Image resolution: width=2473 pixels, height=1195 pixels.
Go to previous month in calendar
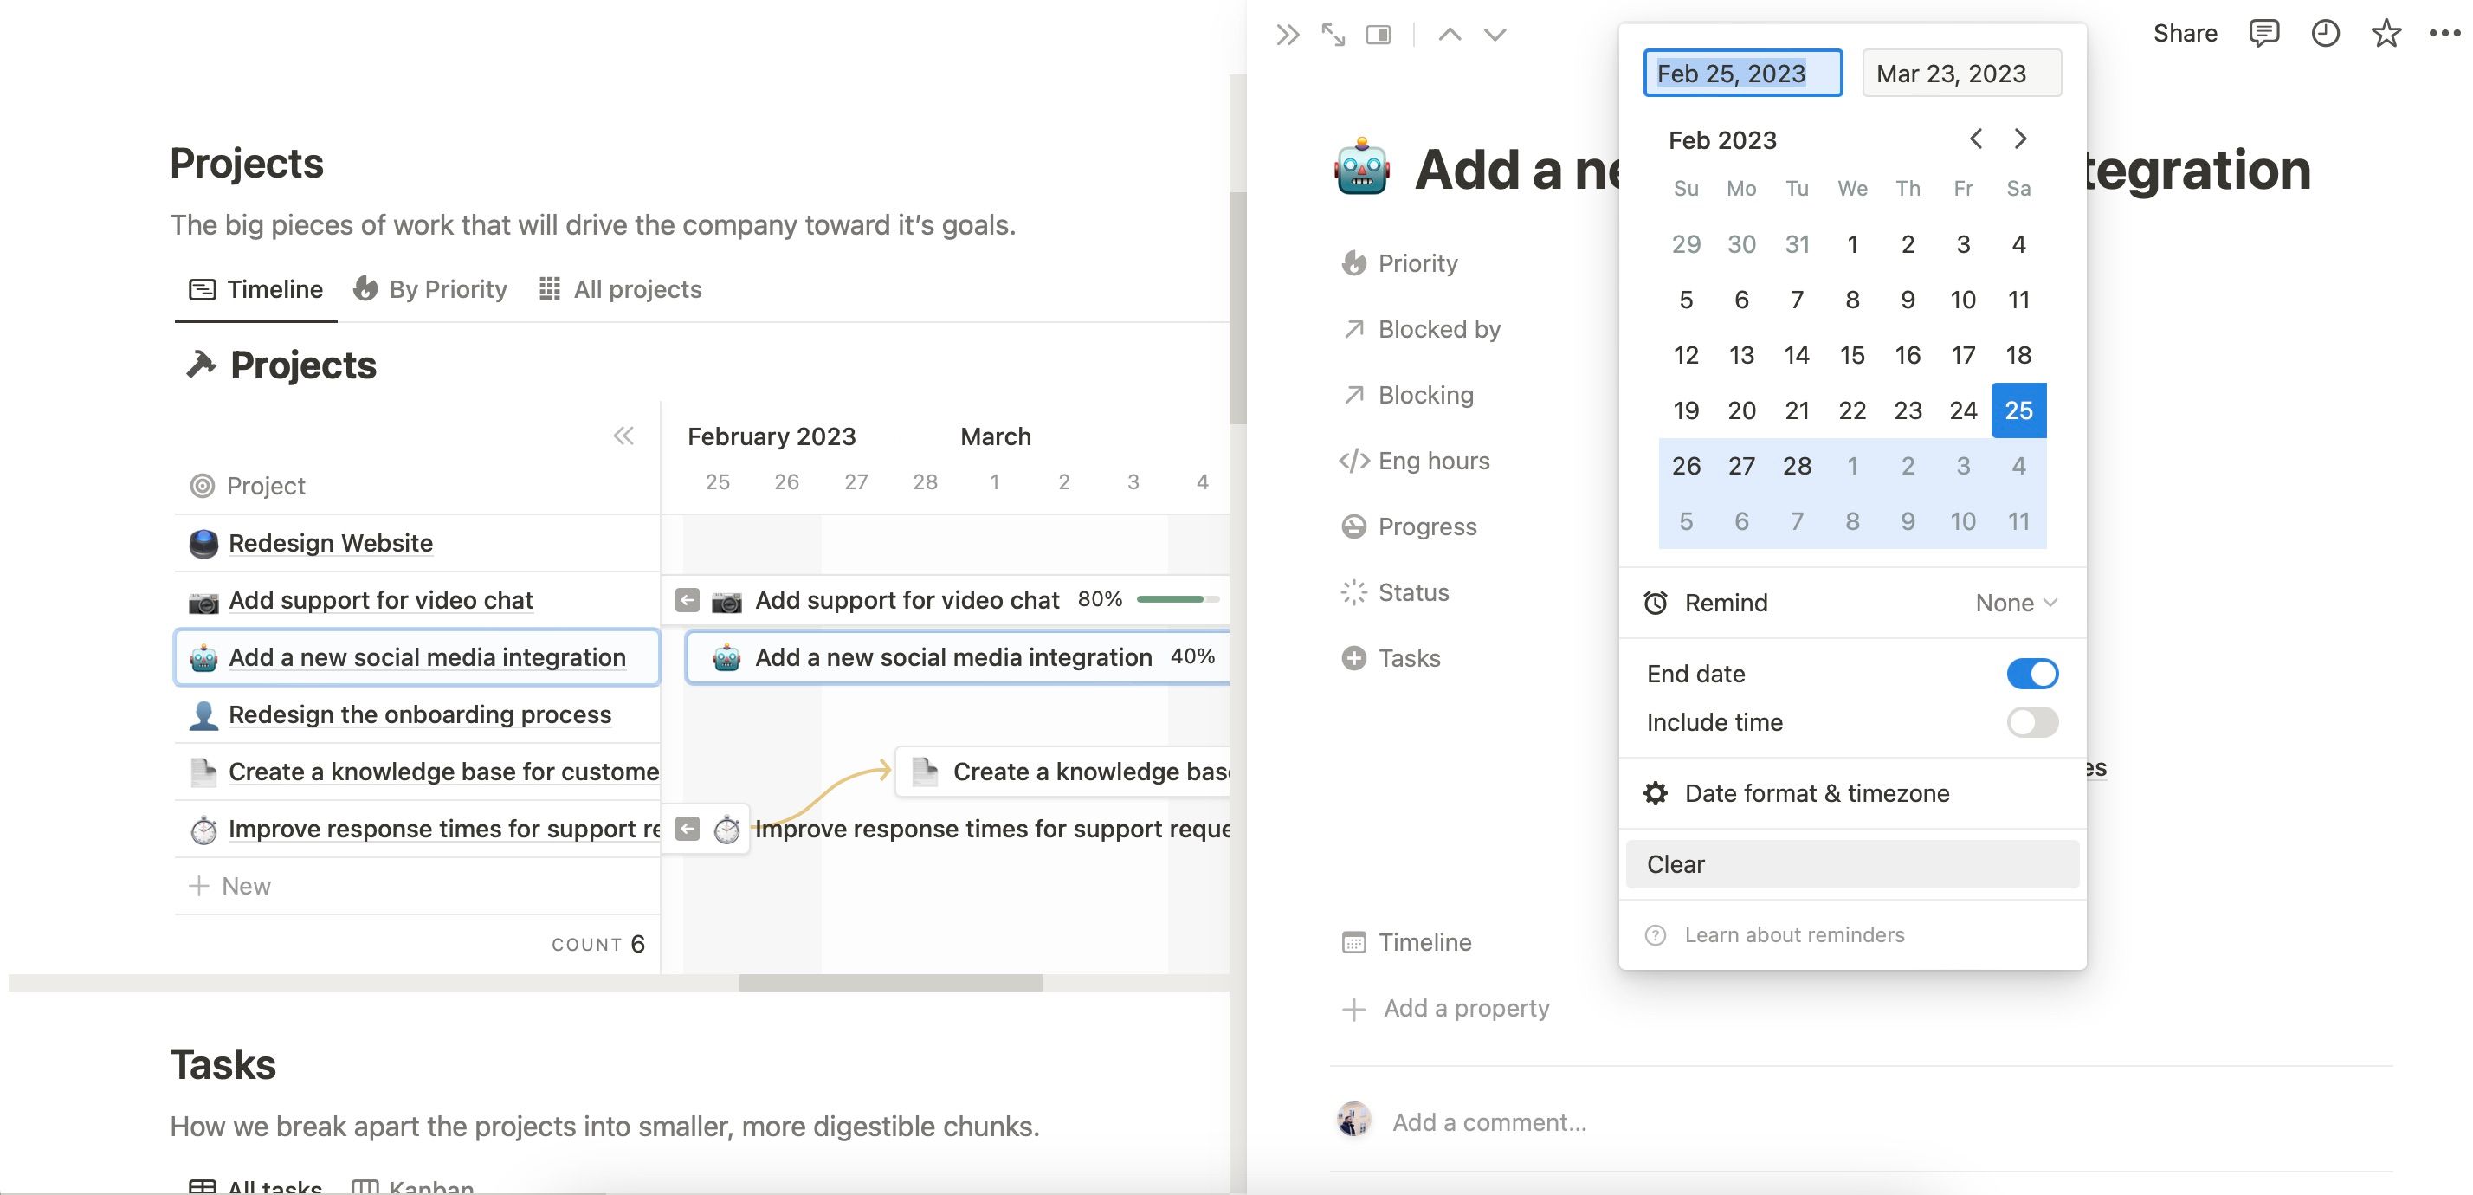1976,139
